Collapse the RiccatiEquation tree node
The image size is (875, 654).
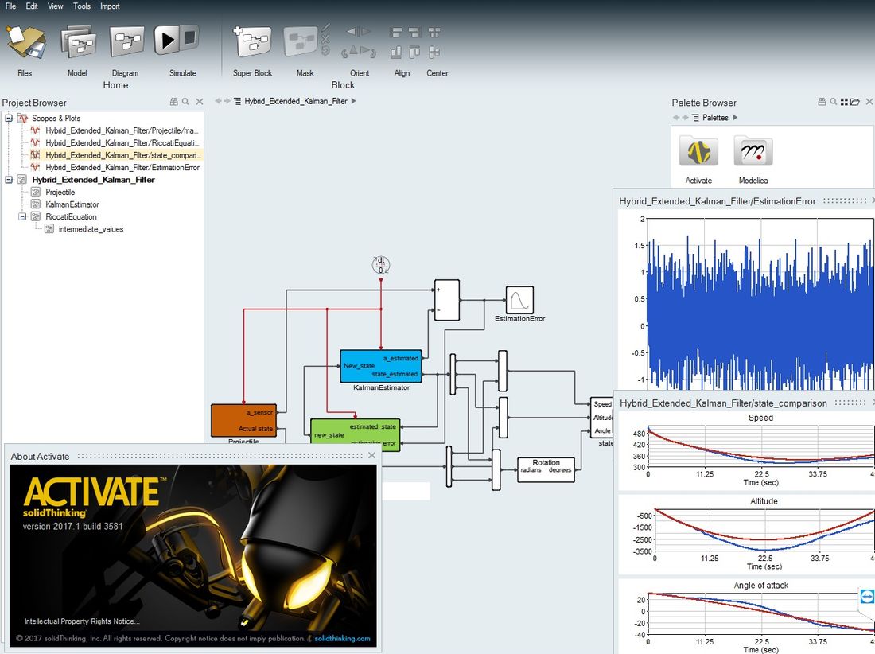tap(22, 216)
